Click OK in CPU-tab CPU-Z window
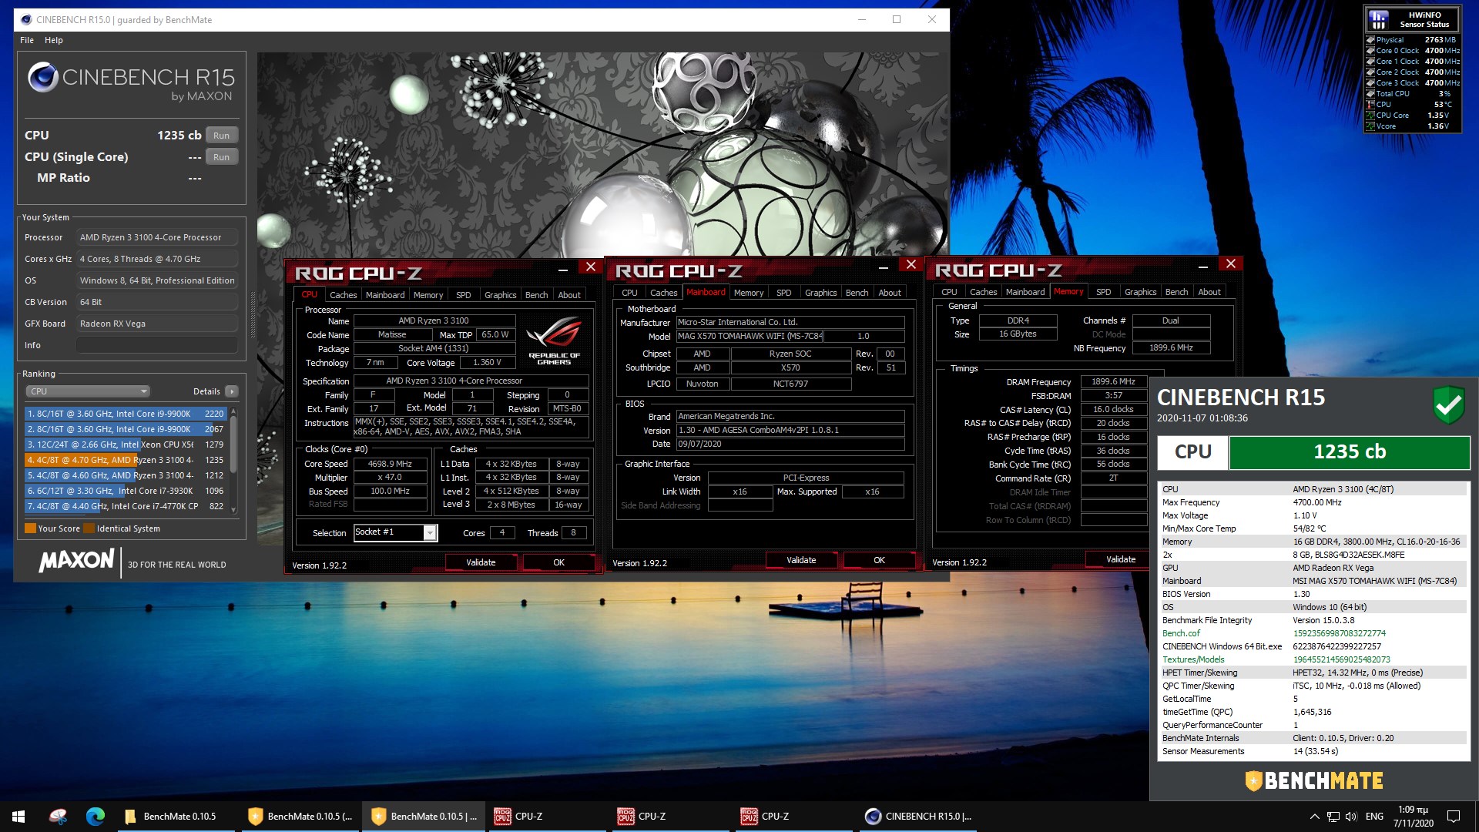 click(x=558, y=562)
